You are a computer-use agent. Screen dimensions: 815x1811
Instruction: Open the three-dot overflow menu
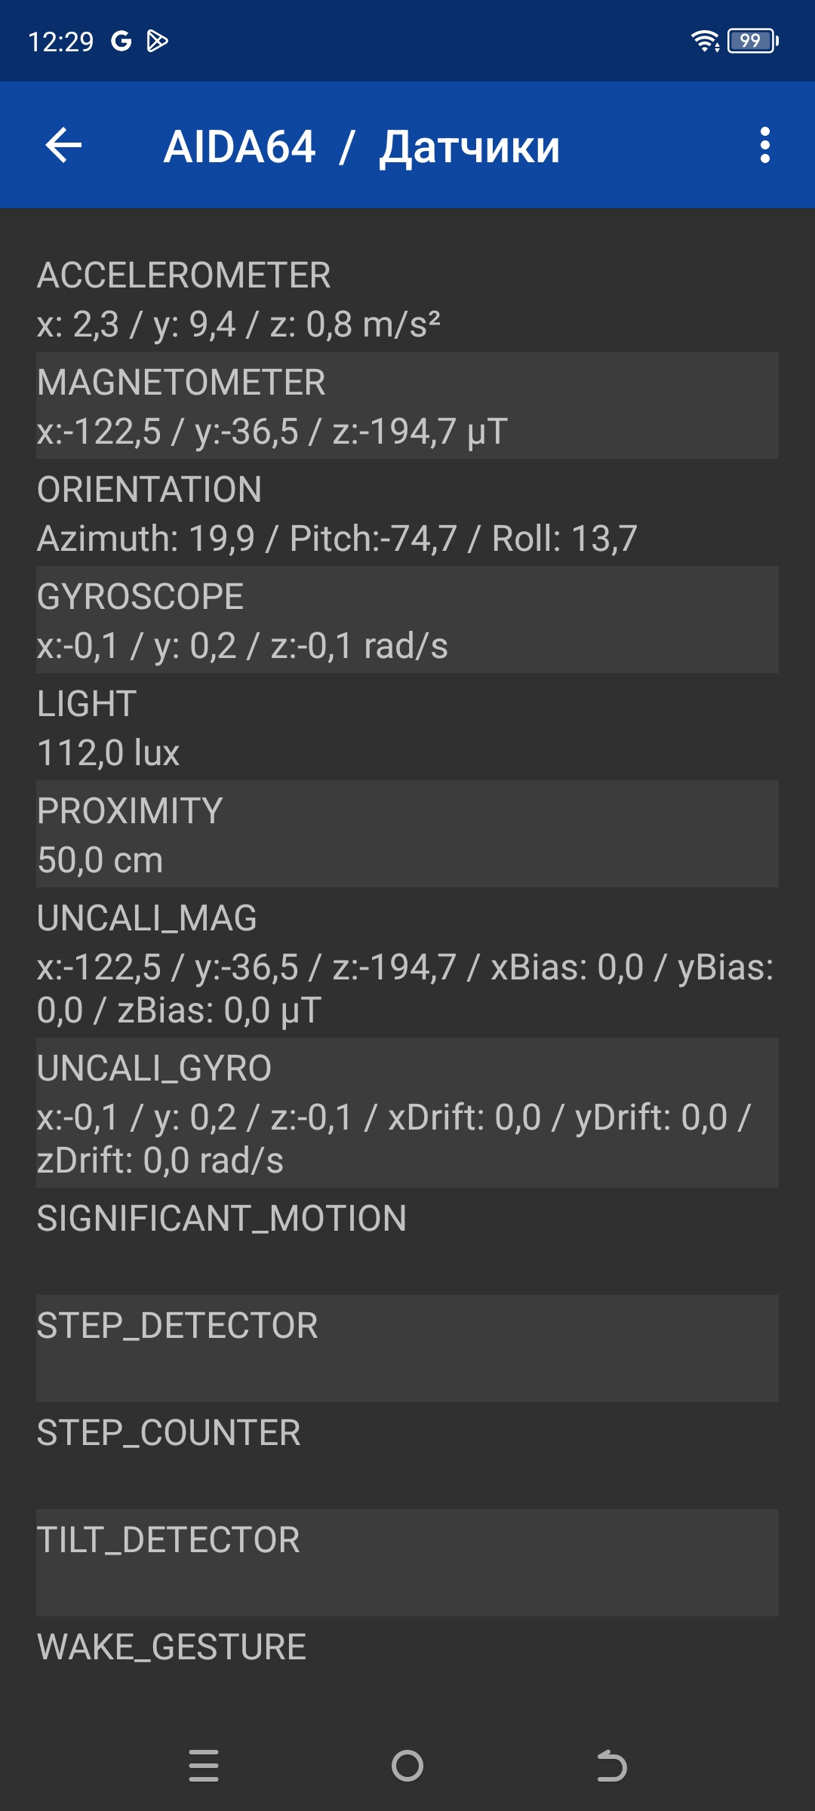764,145
